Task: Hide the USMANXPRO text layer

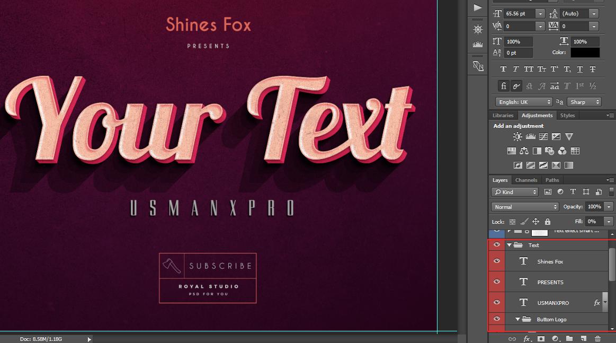Action: click(496, 302)
